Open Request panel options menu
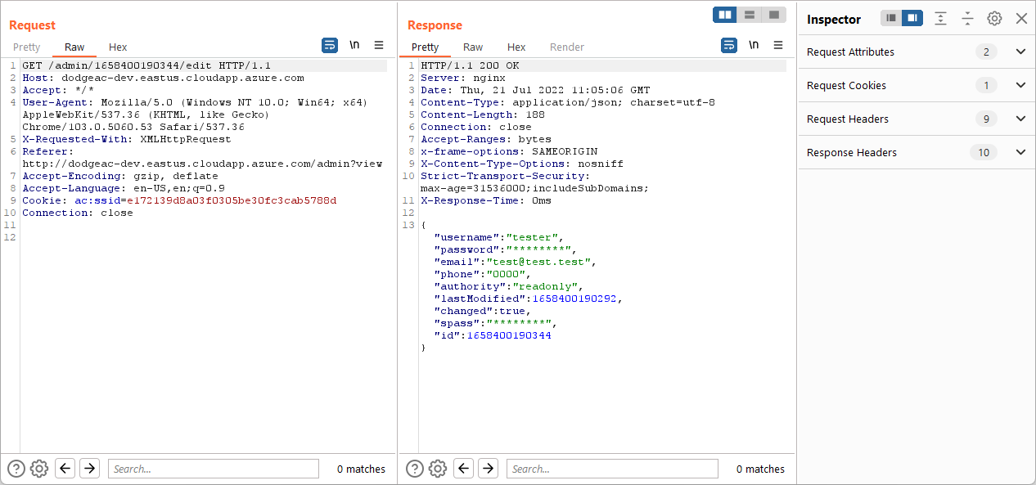This screenshot has height=485, width=1036. (x=379, y=45)
